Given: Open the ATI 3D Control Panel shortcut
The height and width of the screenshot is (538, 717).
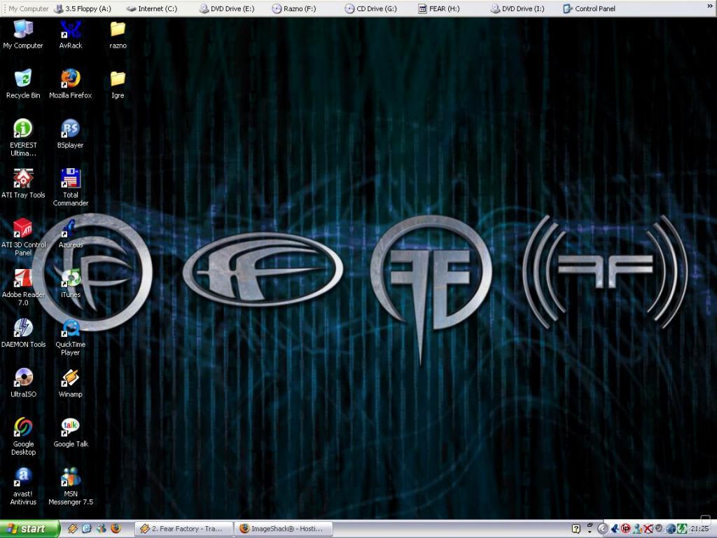Looking at the screenshot, I should 23,237.
